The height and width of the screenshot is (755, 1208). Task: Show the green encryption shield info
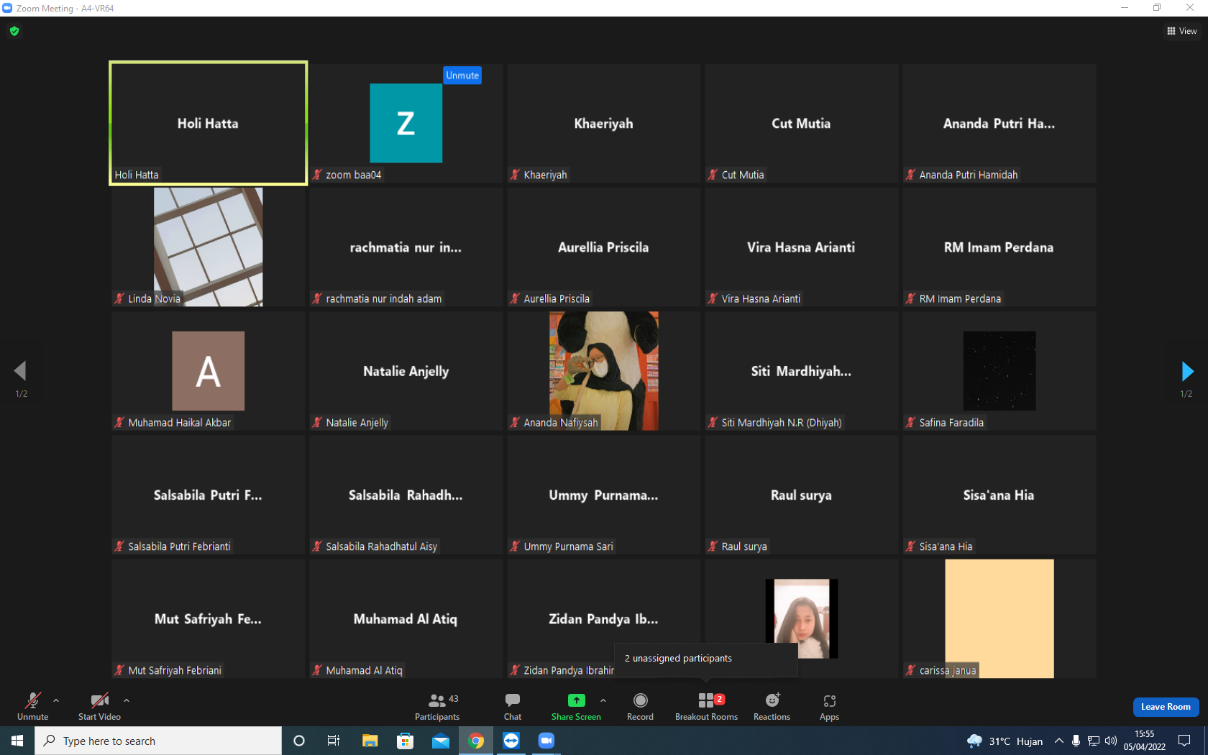pyautogui.click(x=14, y=31)
